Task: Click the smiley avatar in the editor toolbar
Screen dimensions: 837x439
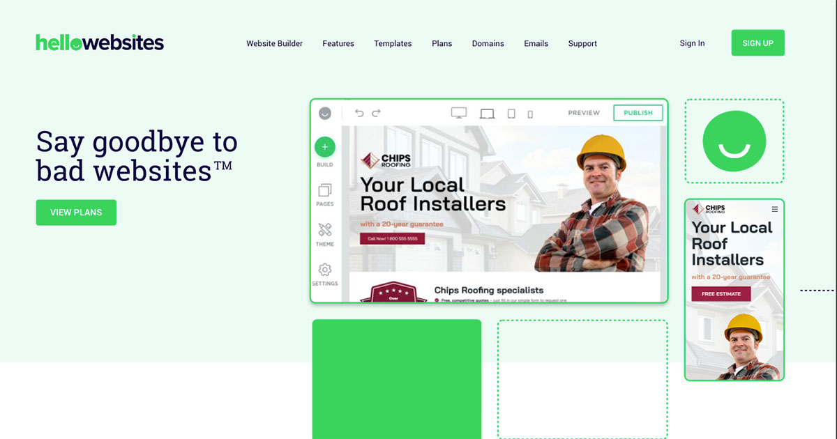Action: tap(325, 112)
